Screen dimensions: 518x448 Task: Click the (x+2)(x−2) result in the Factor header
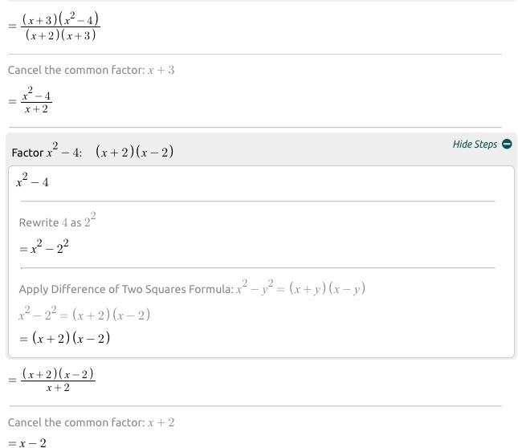tap(134, 152)
